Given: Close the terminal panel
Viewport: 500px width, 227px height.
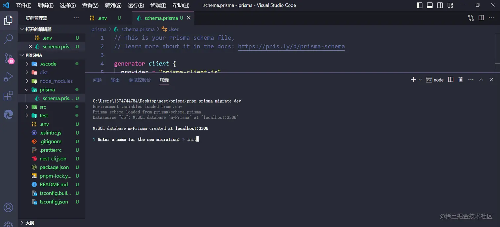Looking at the screenshot, I should click(491, 80).
